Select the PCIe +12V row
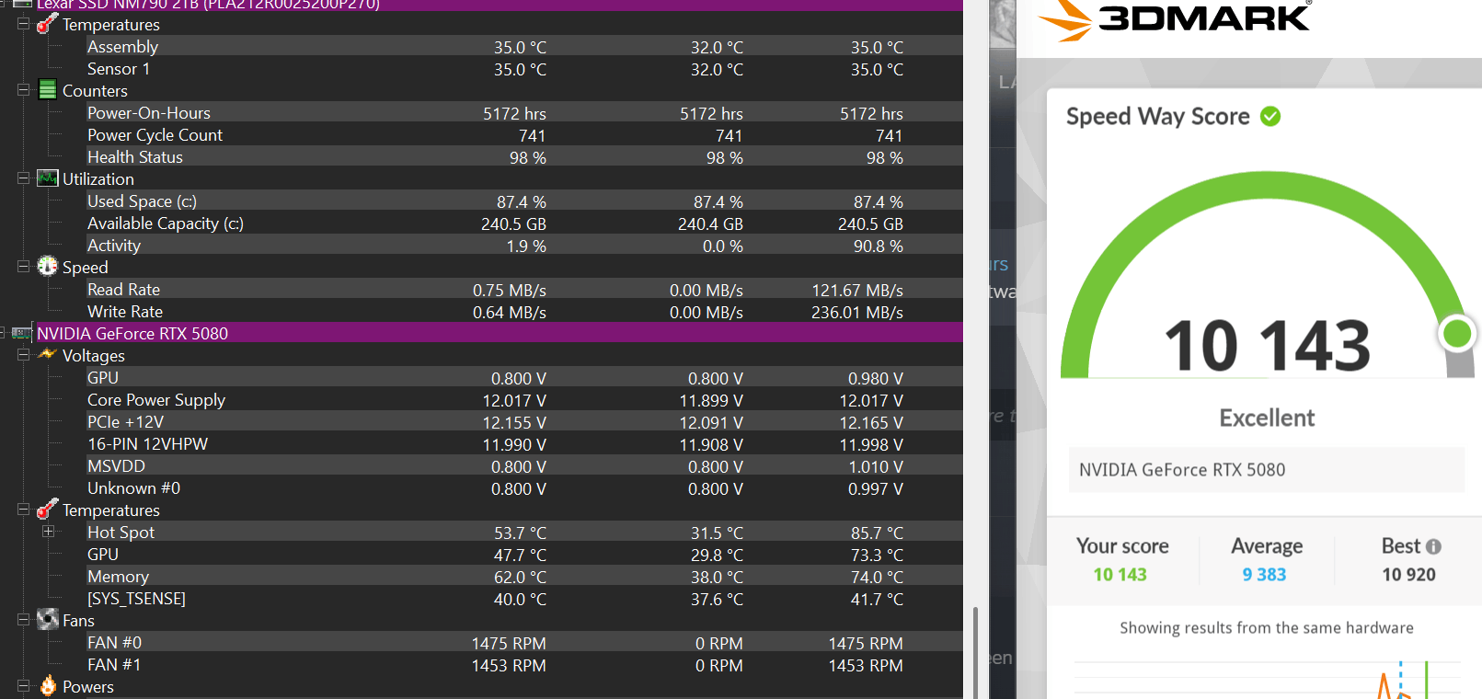 [524, 421]
